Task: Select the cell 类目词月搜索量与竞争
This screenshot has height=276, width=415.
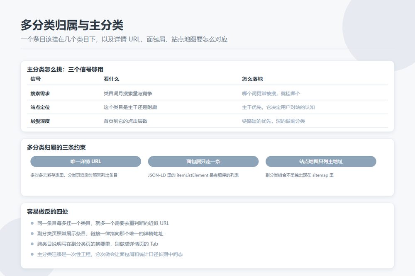Action: [x=128, y=94]
